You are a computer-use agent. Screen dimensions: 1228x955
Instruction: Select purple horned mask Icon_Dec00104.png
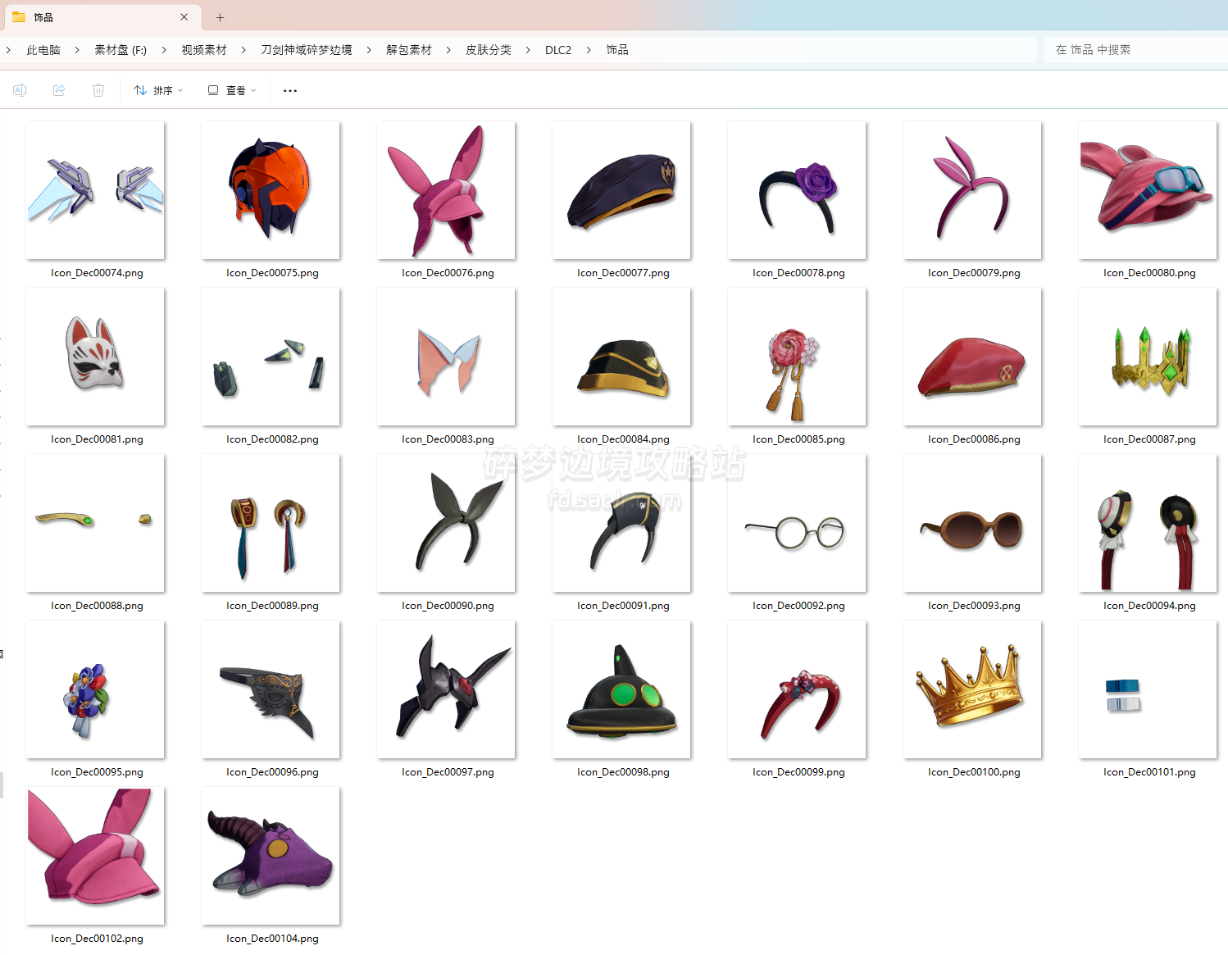tap(271, 856)
